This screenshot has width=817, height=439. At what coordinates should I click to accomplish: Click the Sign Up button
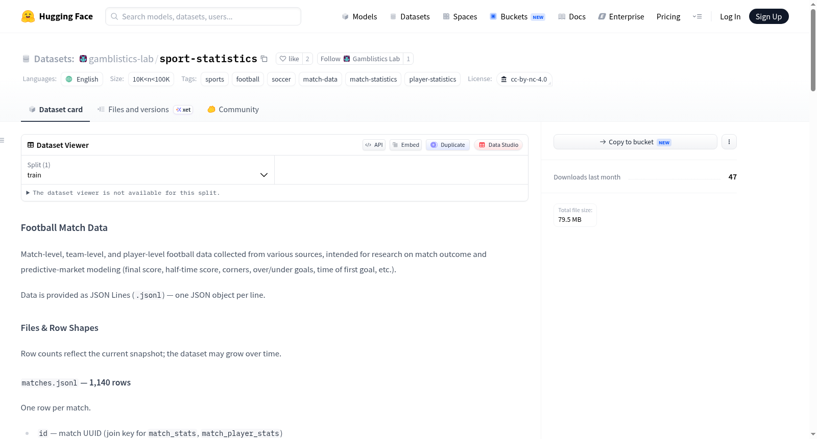768,16
